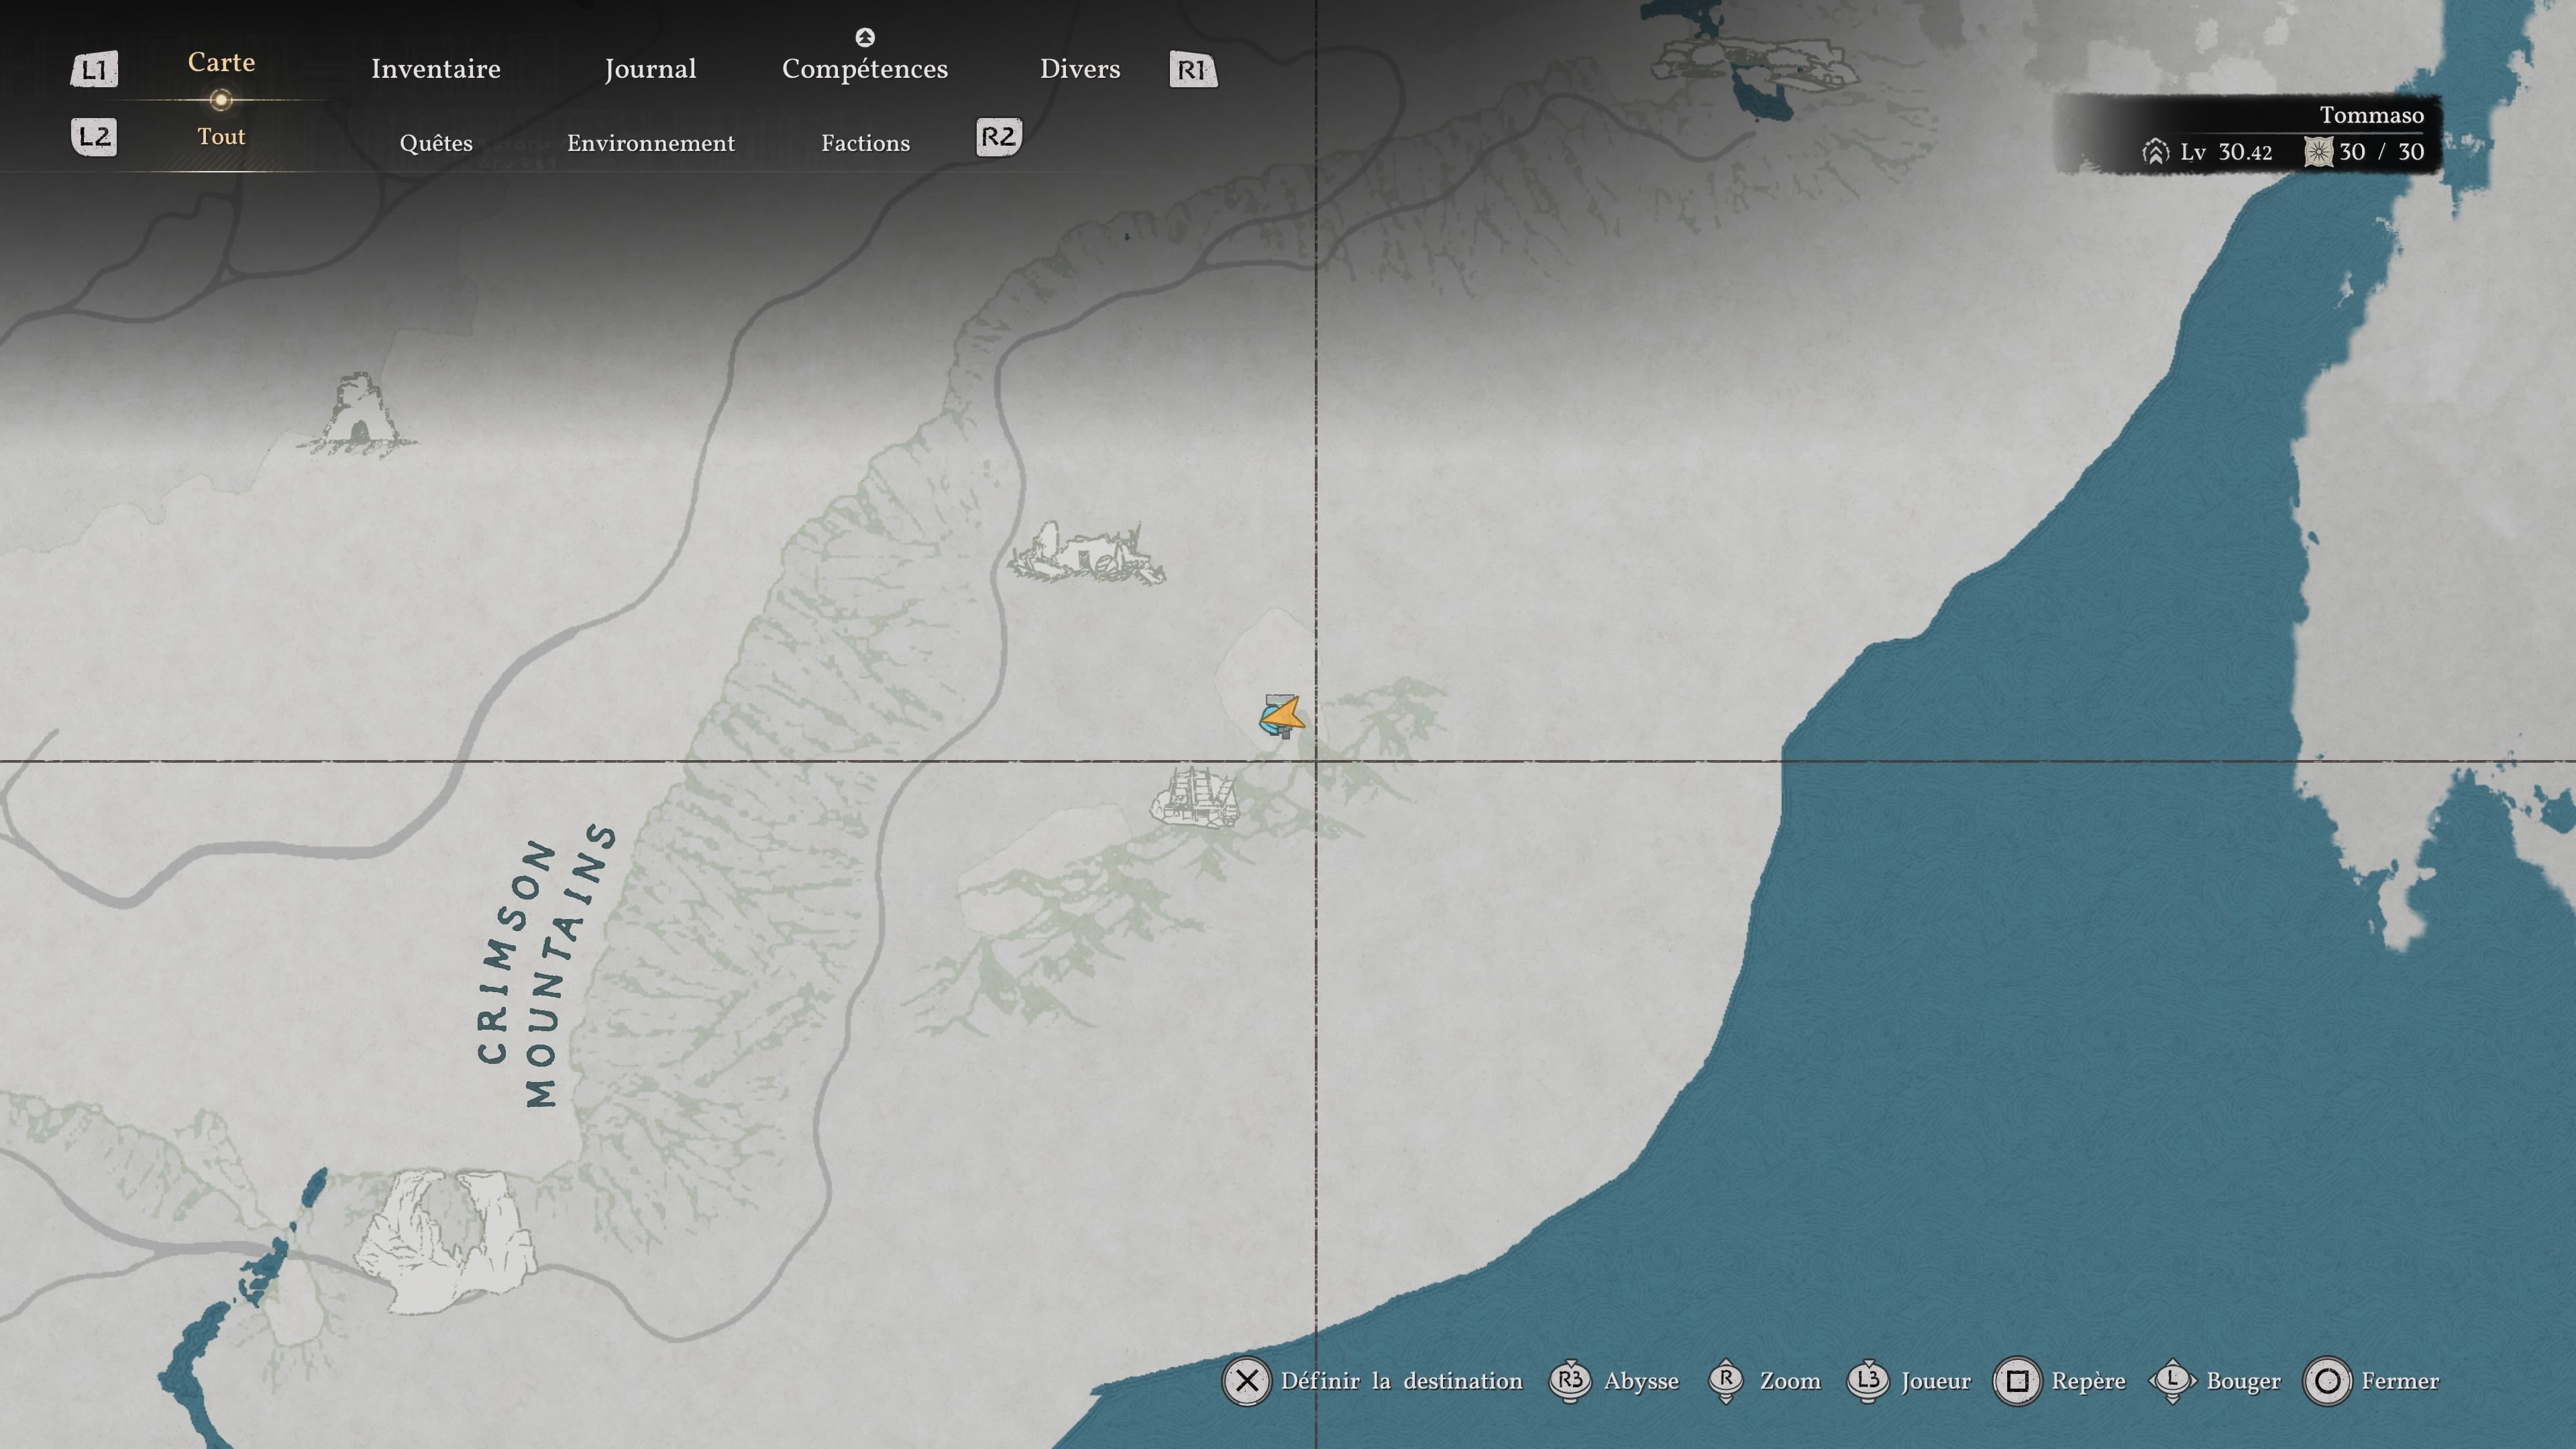Viewport: 2576px width, 1449px height.
Task: Place a marker with Repère
Action: (x=2088, y=1381)
